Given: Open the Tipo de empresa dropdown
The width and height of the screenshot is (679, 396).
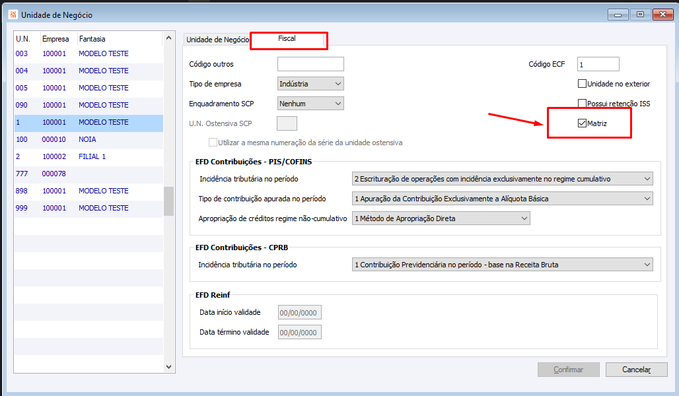Looking at the screenshot, I should coord(310,84).
